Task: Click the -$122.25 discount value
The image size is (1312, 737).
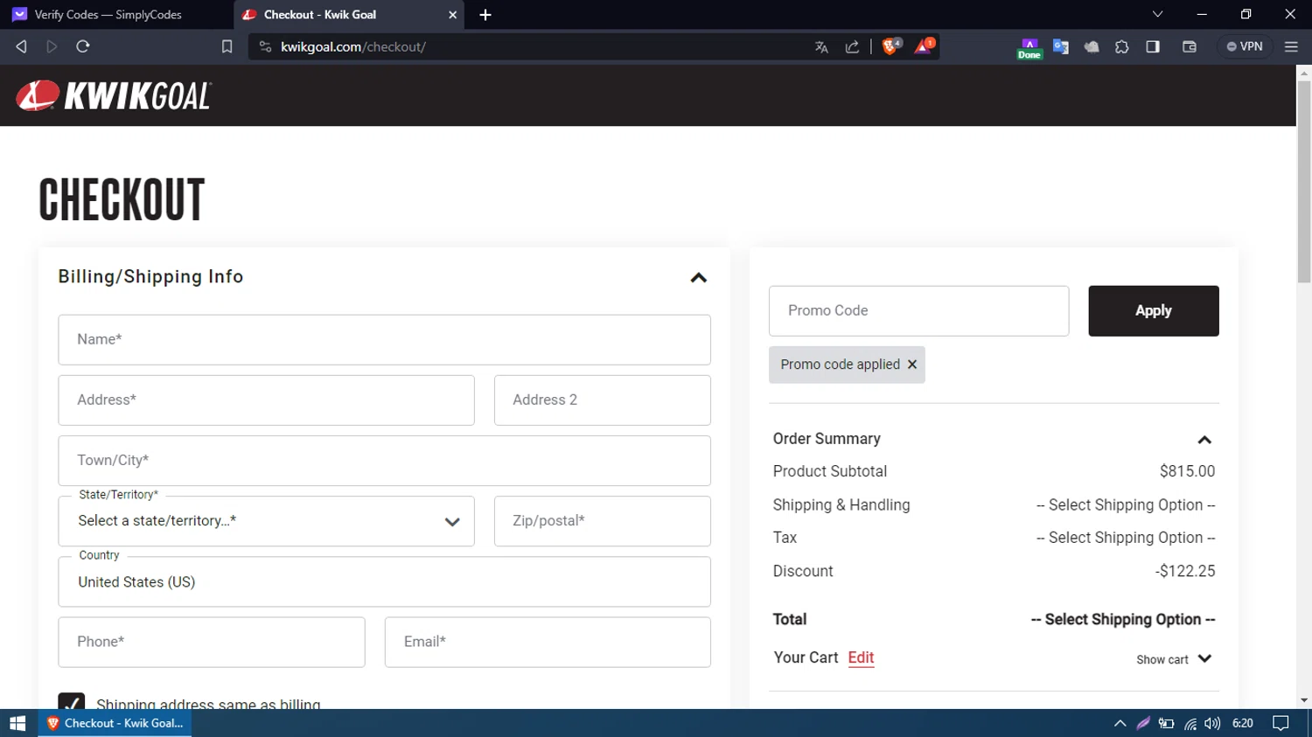Action: 1185,571
